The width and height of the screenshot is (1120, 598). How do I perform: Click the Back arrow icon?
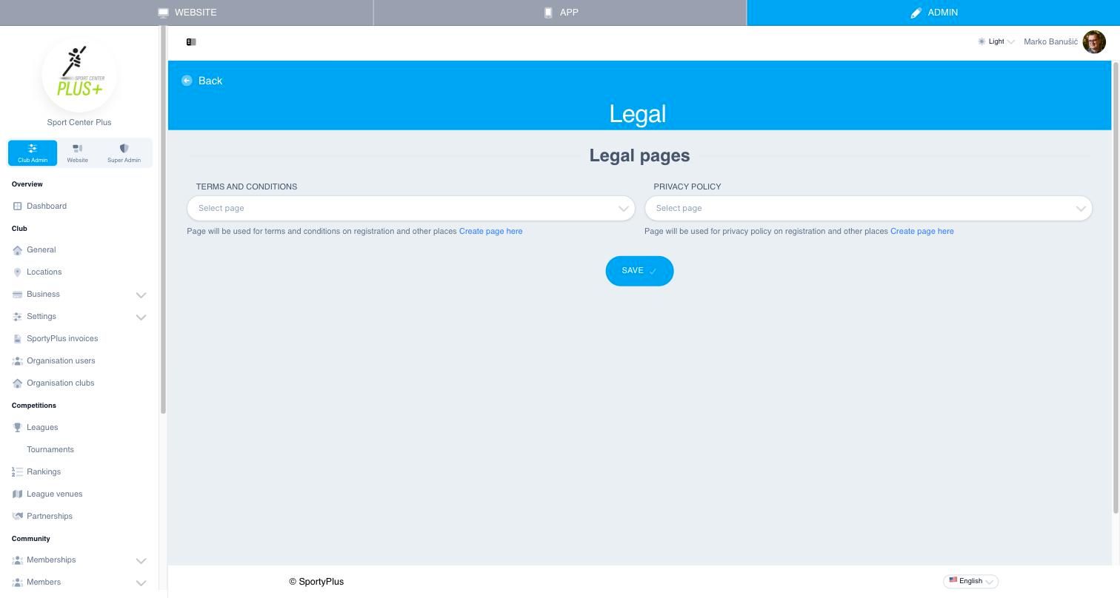187,81
